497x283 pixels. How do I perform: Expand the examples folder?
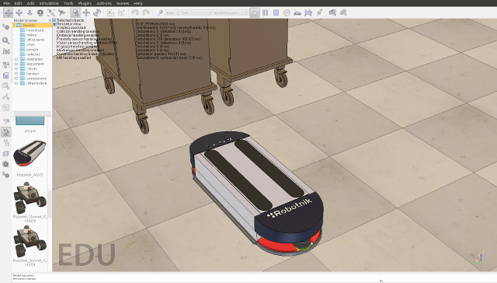16,59
